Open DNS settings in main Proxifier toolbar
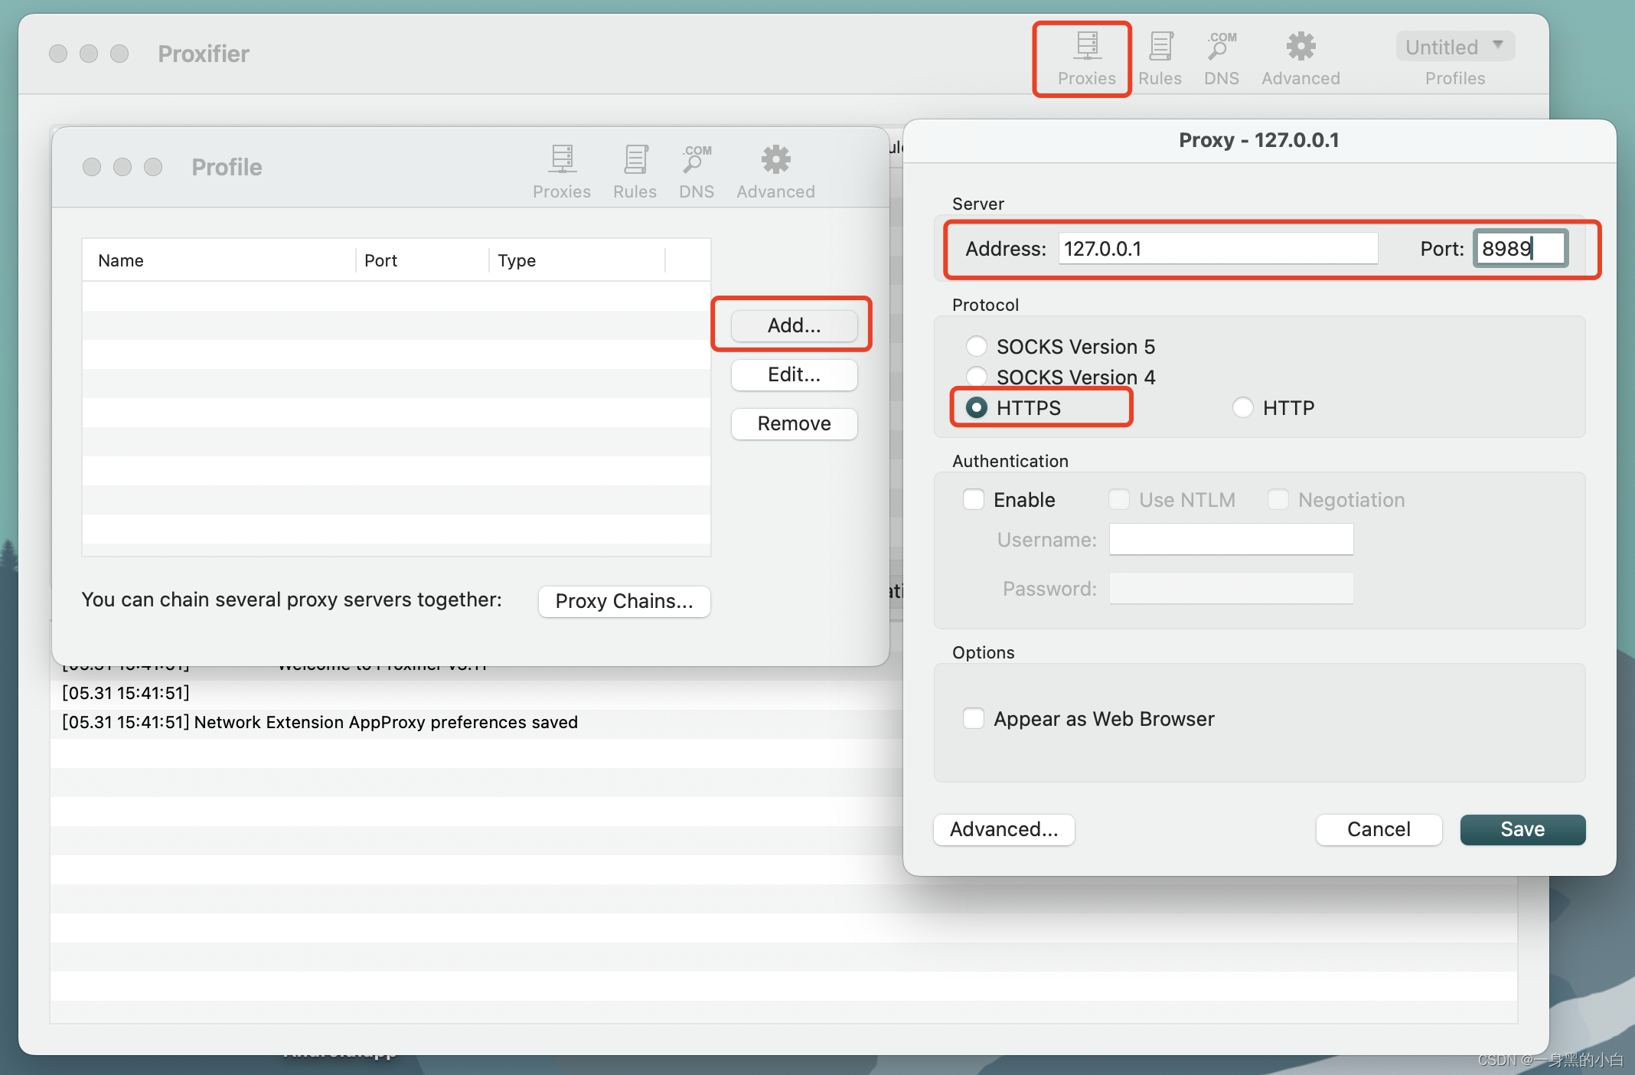 pos(1221,57)
